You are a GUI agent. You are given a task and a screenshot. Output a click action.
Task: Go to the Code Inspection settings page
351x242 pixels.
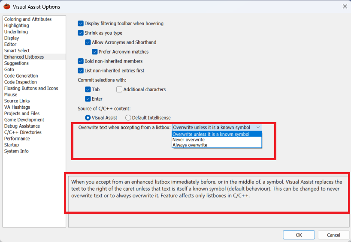[21, 82]
